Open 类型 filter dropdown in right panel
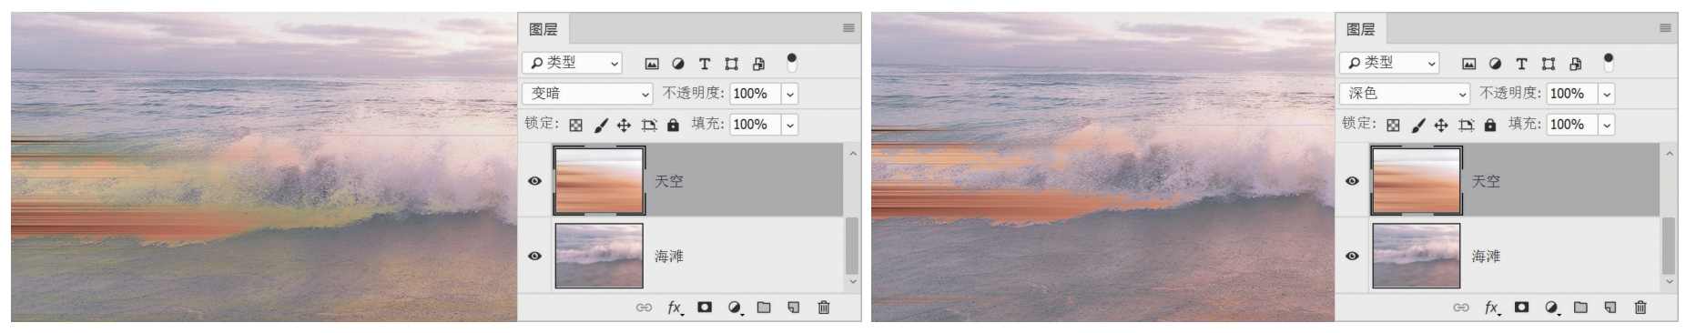 (1389, 63)
